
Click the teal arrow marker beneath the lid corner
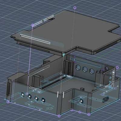coord(64,55)
